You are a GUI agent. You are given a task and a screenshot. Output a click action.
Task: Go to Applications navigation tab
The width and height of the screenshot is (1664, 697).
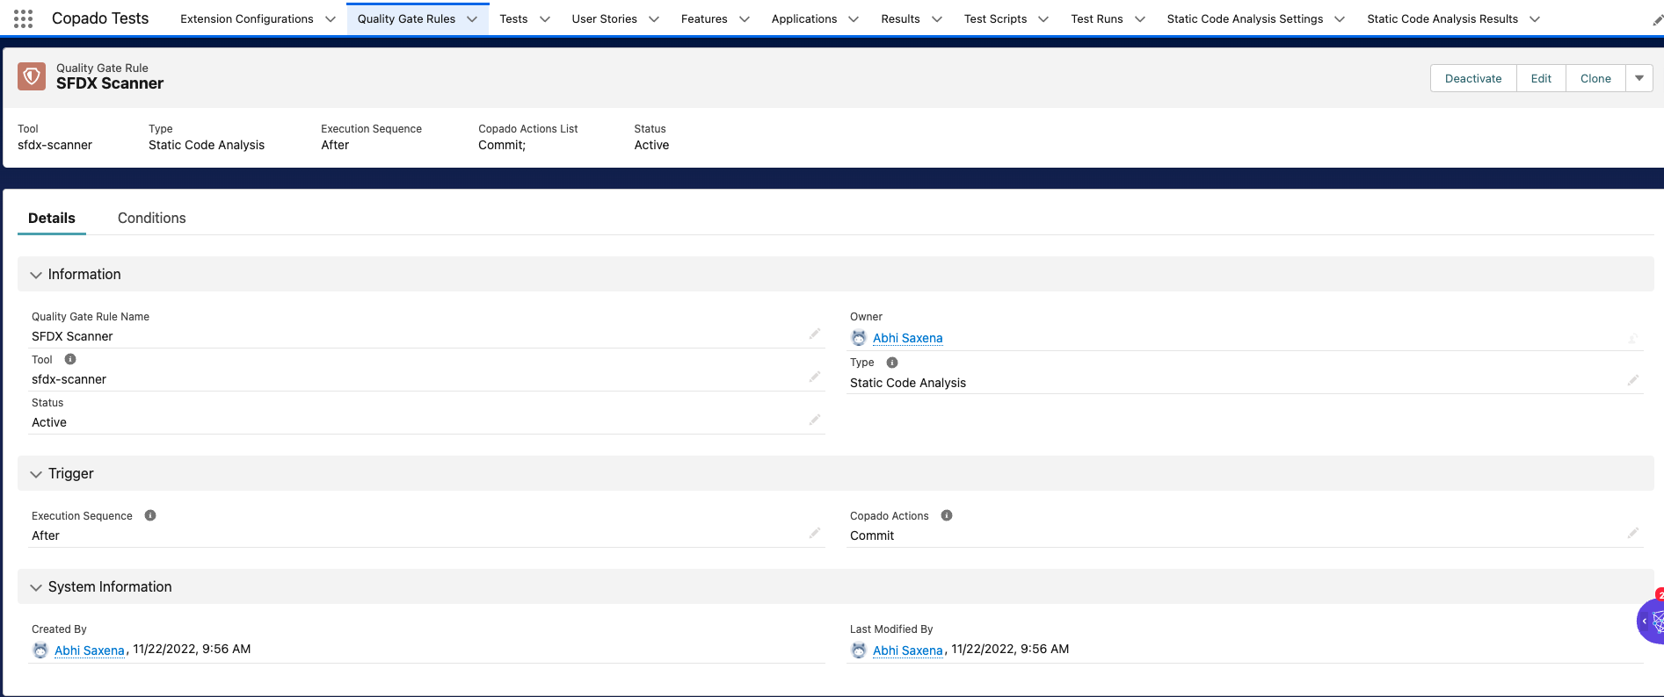[804, 19]
